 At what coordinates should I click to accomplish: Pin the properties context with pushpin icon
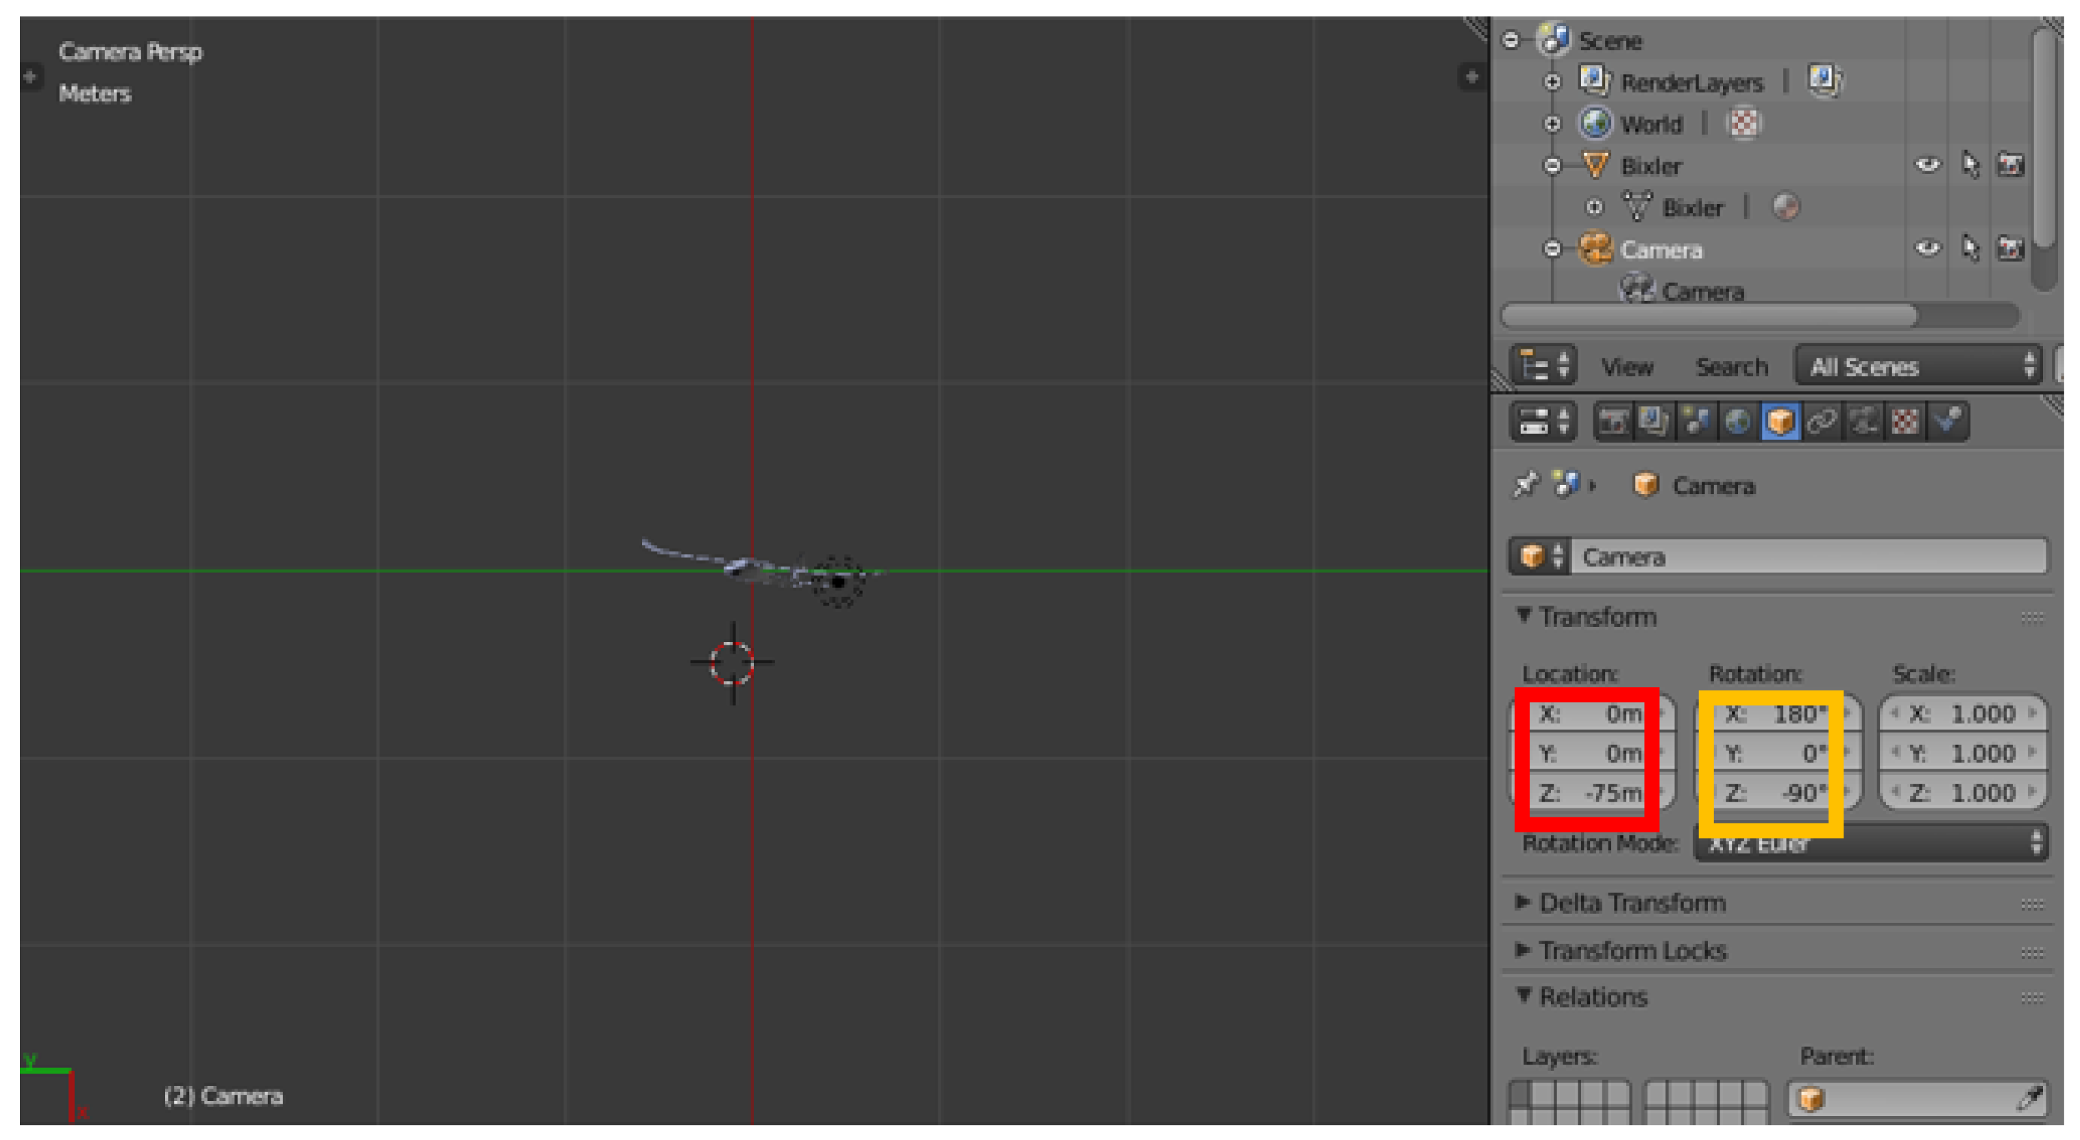click(x=1524, y=485)
